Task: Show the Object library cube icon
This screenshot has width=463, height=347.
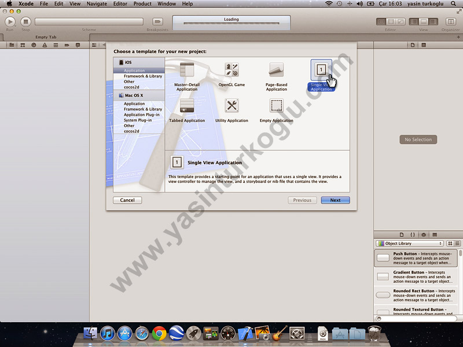Action: point(424,235)
